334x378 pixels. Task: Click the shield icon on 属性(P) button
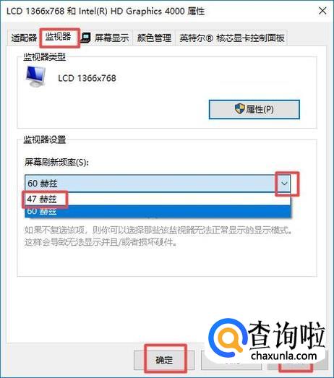(x=239, y=108)
